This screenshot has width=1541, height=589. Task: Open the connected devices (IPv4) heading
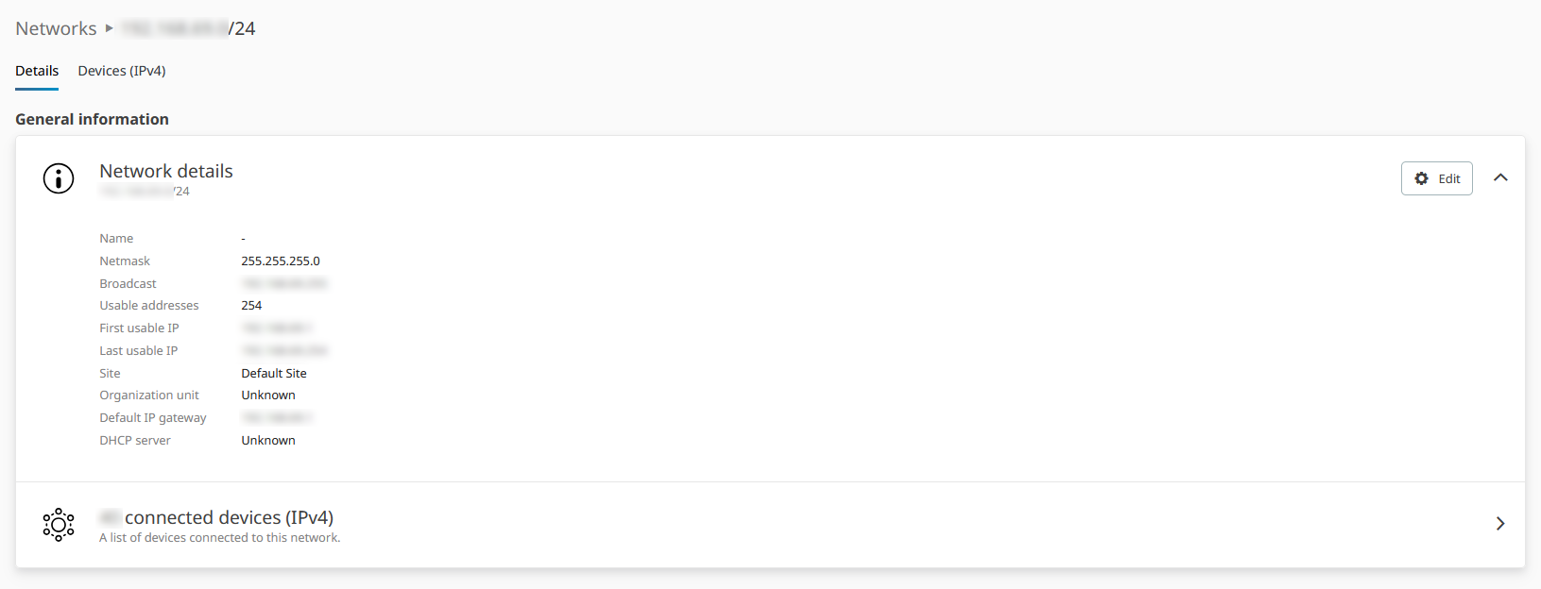229,517
